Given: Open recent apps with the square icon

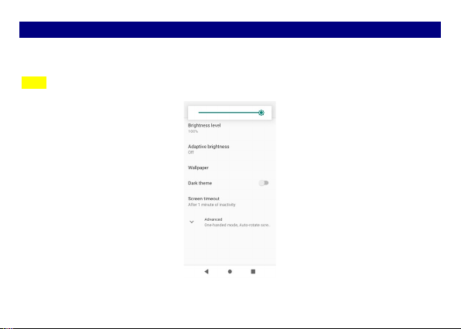Looking at the screenshot, I should pos(253,272).
